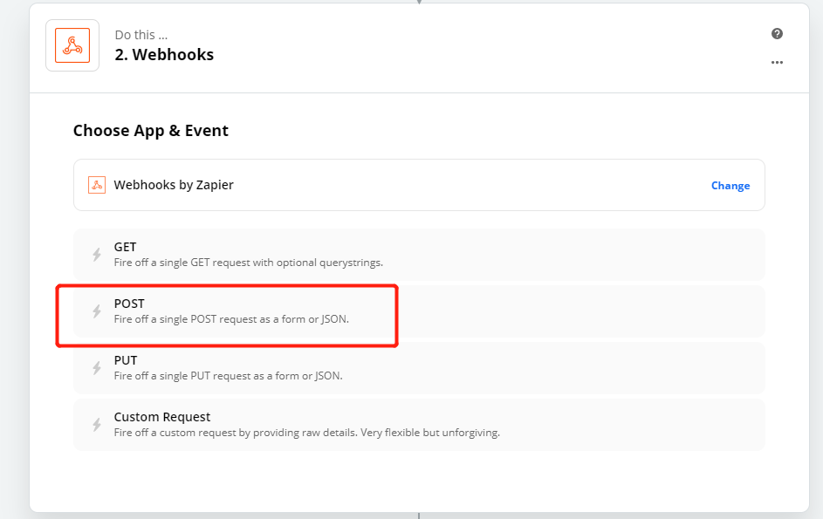Select the GET event option
Screen dimensions: 823x519
click(x=419, y=255)
